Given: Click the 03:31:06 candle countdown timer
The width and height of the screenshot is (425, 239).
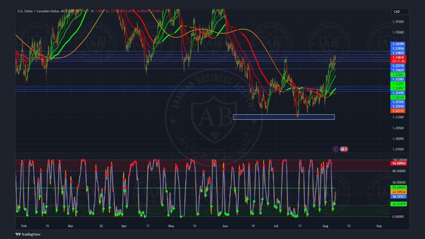Looking at the screenshot, I should point(398,61).
